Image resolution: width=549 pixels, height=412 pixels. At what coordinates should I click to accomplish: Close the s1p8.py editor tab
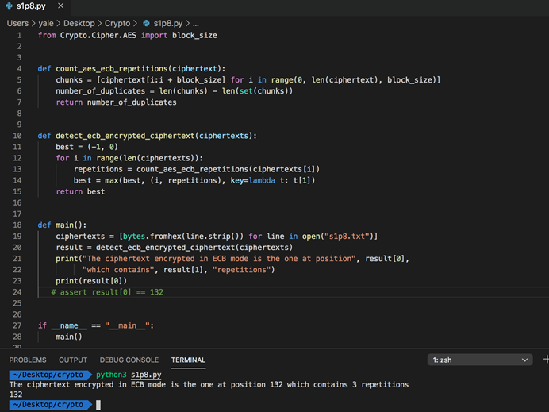[60, 6]
